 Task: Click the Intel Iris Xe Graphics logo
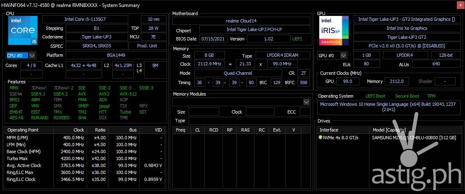click(x=334, y=30)
